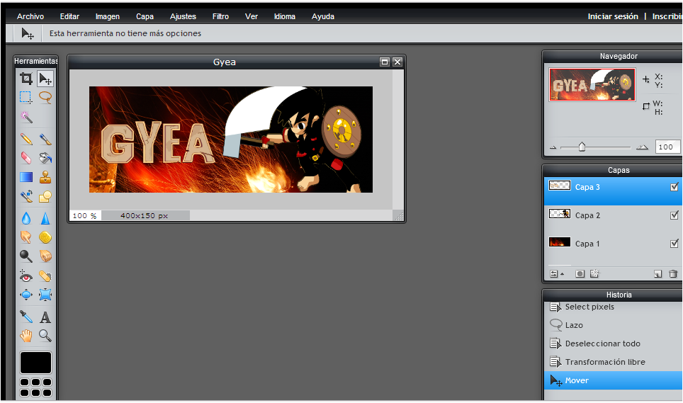Select the Dodge tool
683x403 pixels.
coord(26,256)
